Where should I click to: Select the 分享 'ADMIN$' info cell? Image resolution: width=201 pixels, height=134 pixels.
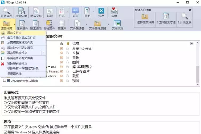[82, 48]
